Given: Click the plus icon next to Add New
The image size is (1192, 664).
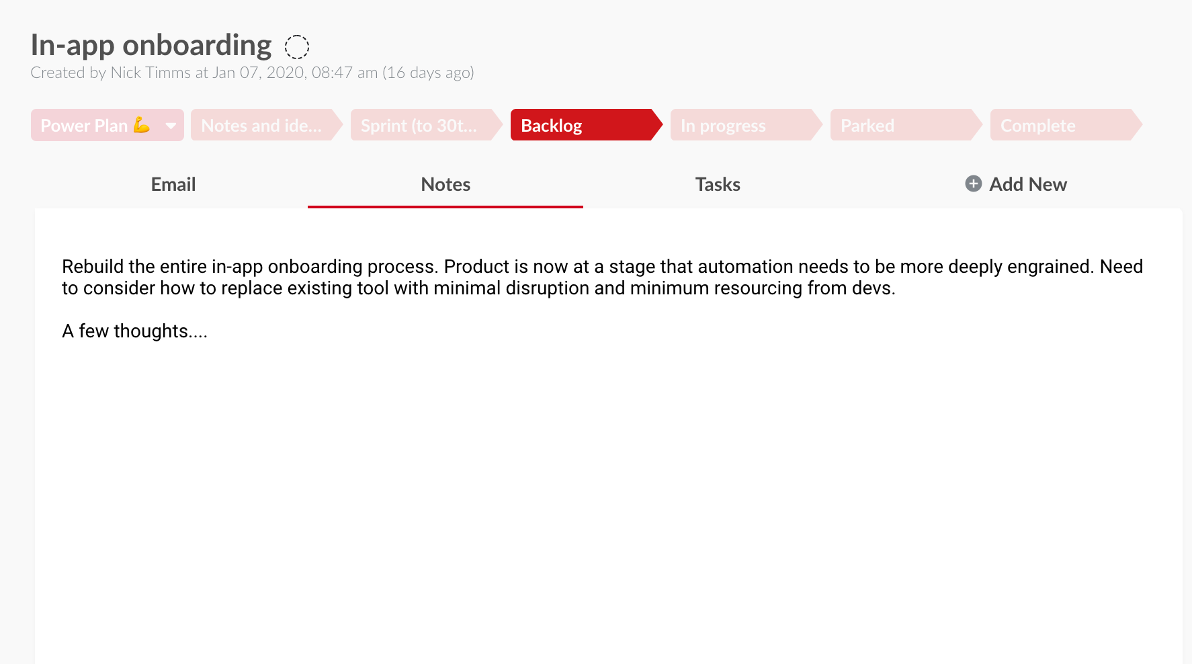Looking at the screenshot, I should tap(973, 183).
